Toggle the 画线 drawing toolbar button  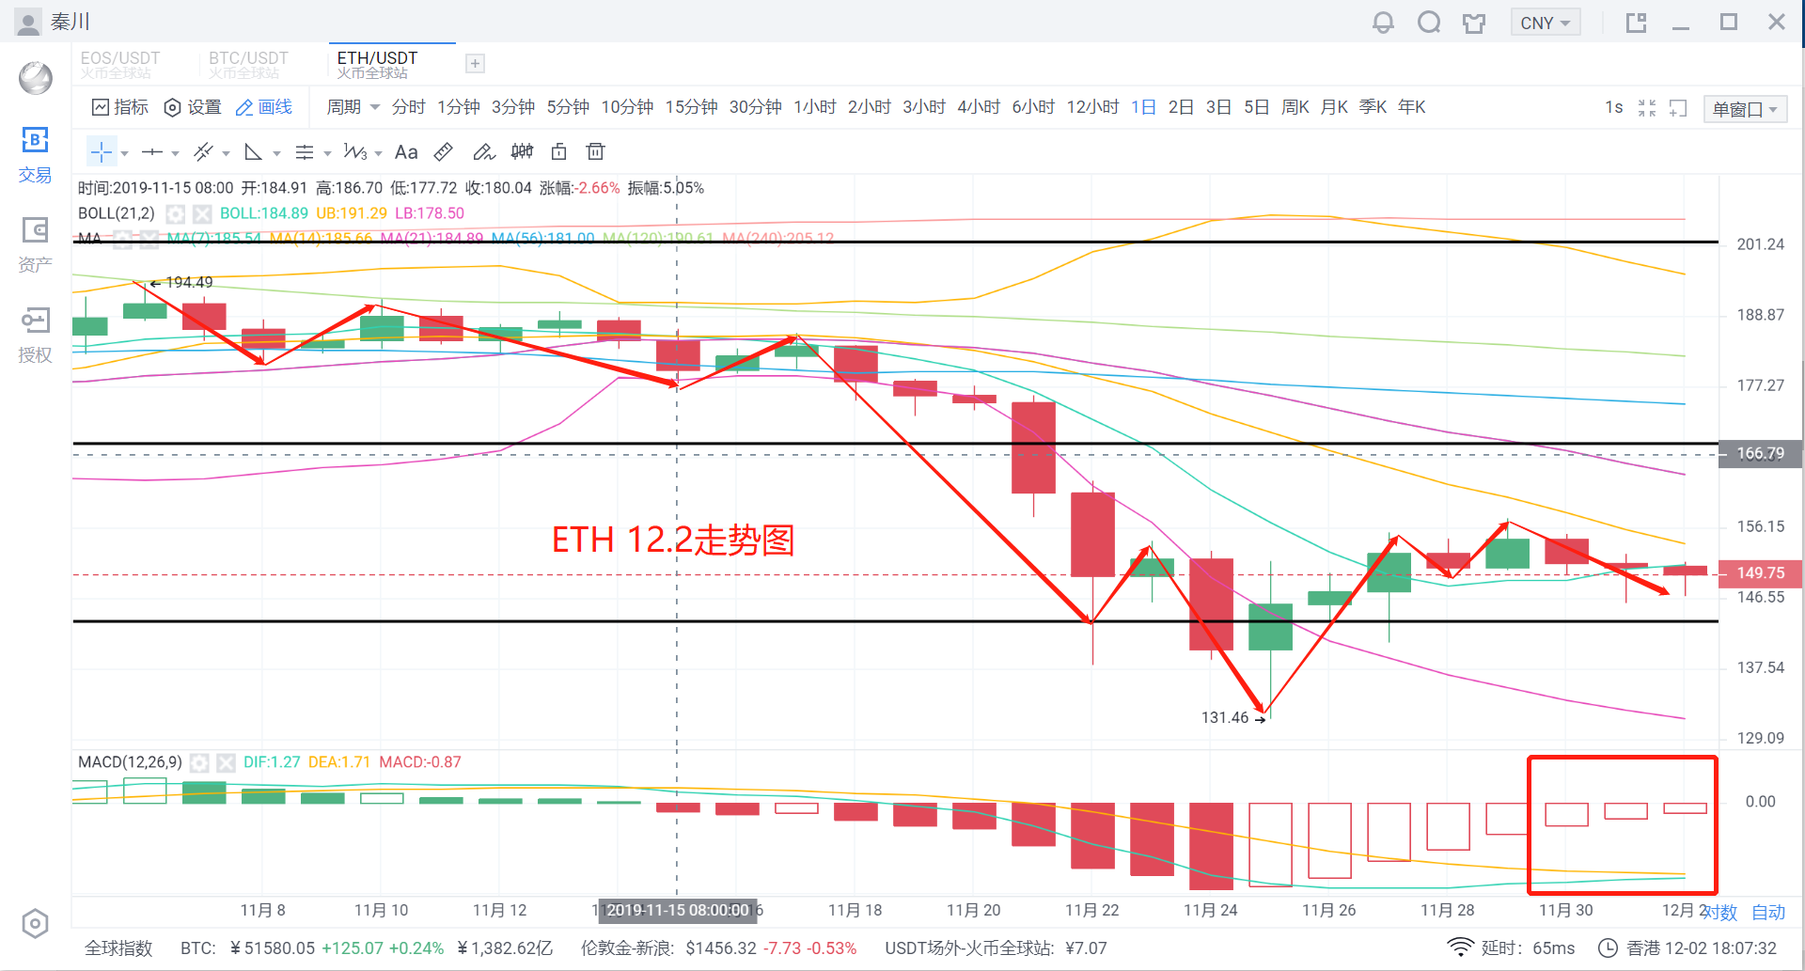point(263,107)
